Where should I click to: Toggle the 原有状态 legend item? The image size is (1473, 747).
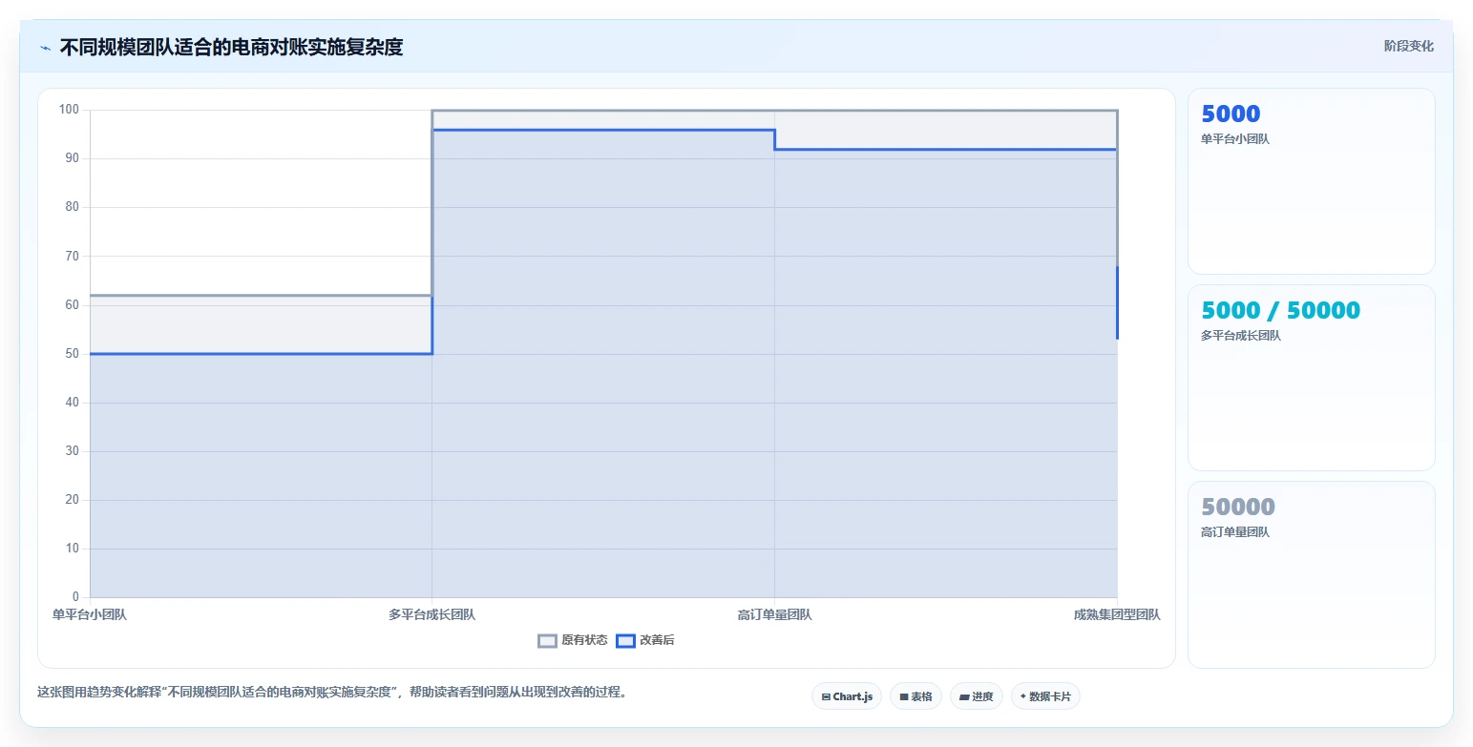[573, 641]
